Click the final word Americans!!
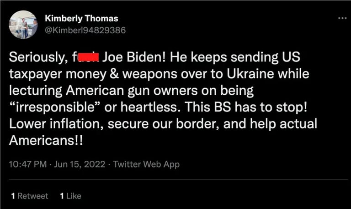Screen dimensions: 351x209 point(44,140)
